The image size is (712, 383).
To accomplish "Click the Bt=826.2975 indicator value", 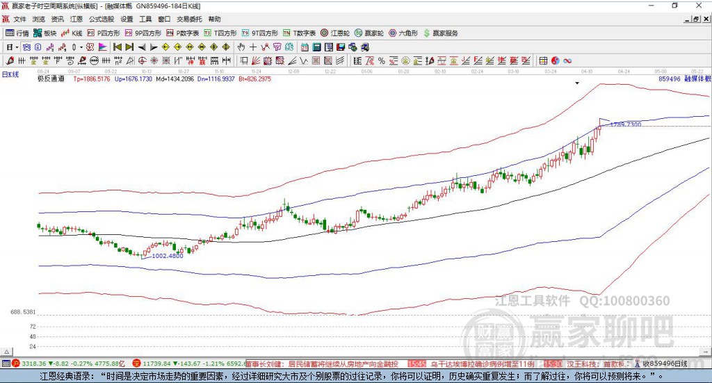I will [254, 79].
